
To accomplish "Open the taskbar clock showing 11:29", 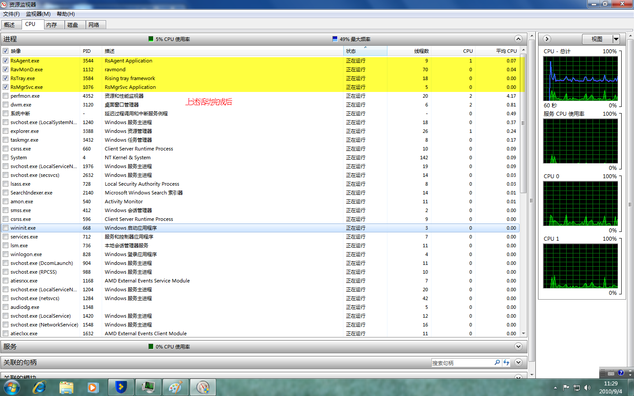I will pyautogui.click(x=611, y=388).
